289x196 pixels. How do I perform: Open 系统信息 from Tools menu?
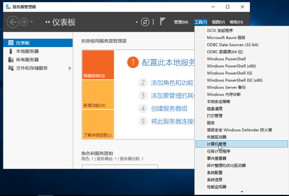pos(242,180)
